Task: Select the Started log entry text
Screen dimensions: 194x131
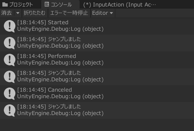Action: (58, 22)
